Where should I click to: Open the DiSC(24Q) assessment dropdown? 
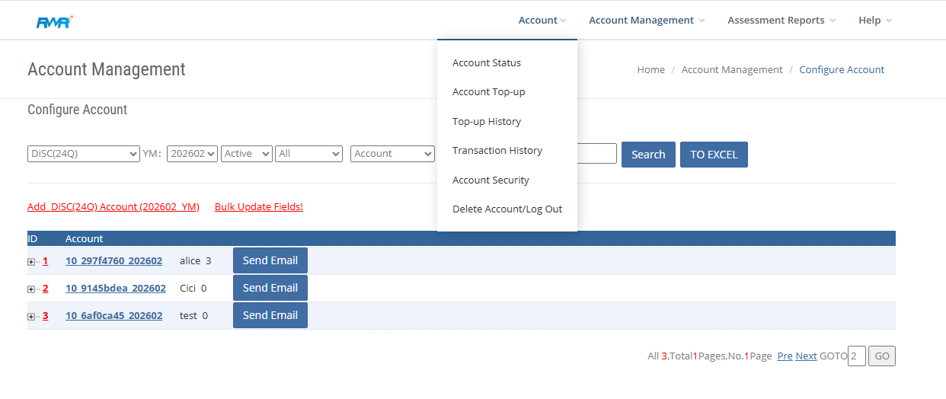pos(83,154)
